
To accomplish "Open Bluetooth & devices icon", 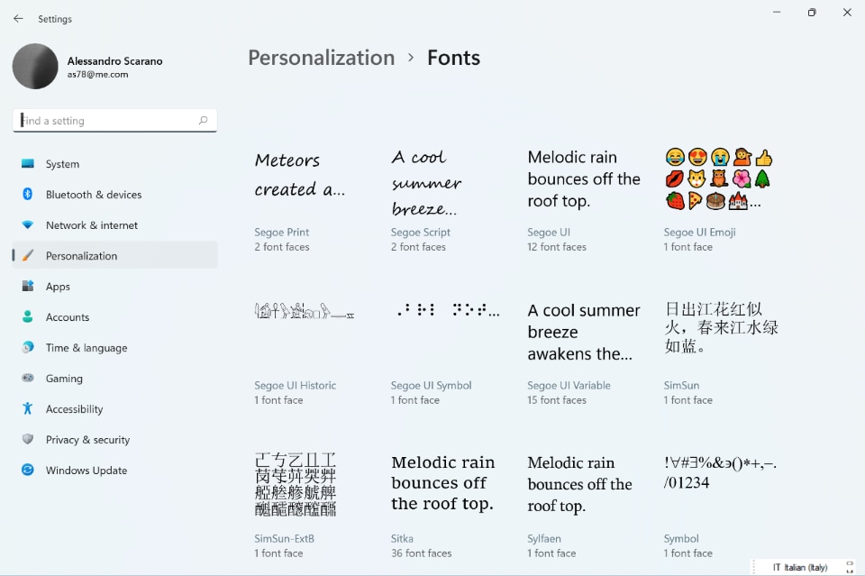I will tap(28, 195).
